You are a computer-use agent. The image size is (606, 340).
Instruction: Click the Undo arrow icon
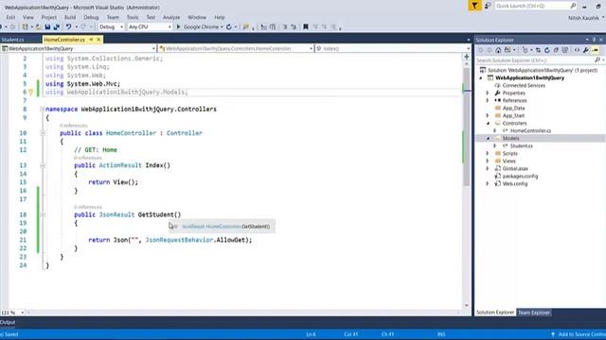pyautogui.click(x=68, y=27)
